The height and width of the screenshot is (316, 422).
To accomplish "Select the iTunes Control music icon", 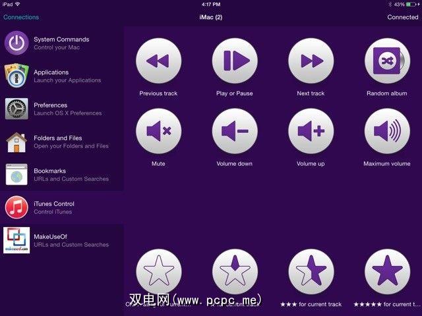I will pyautogui.click(x=16, y=207).
